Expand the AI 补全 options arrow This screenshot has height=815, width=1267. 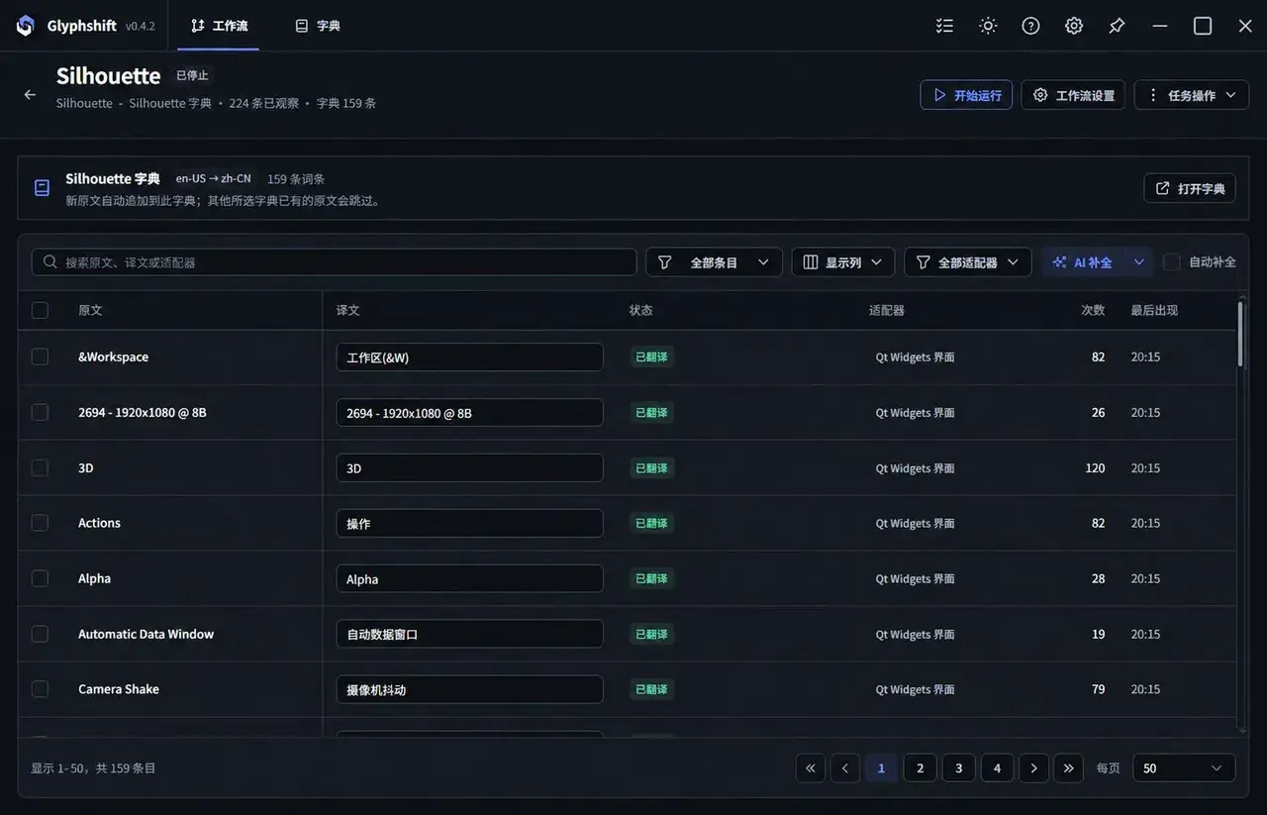[x=1139, y=262]
